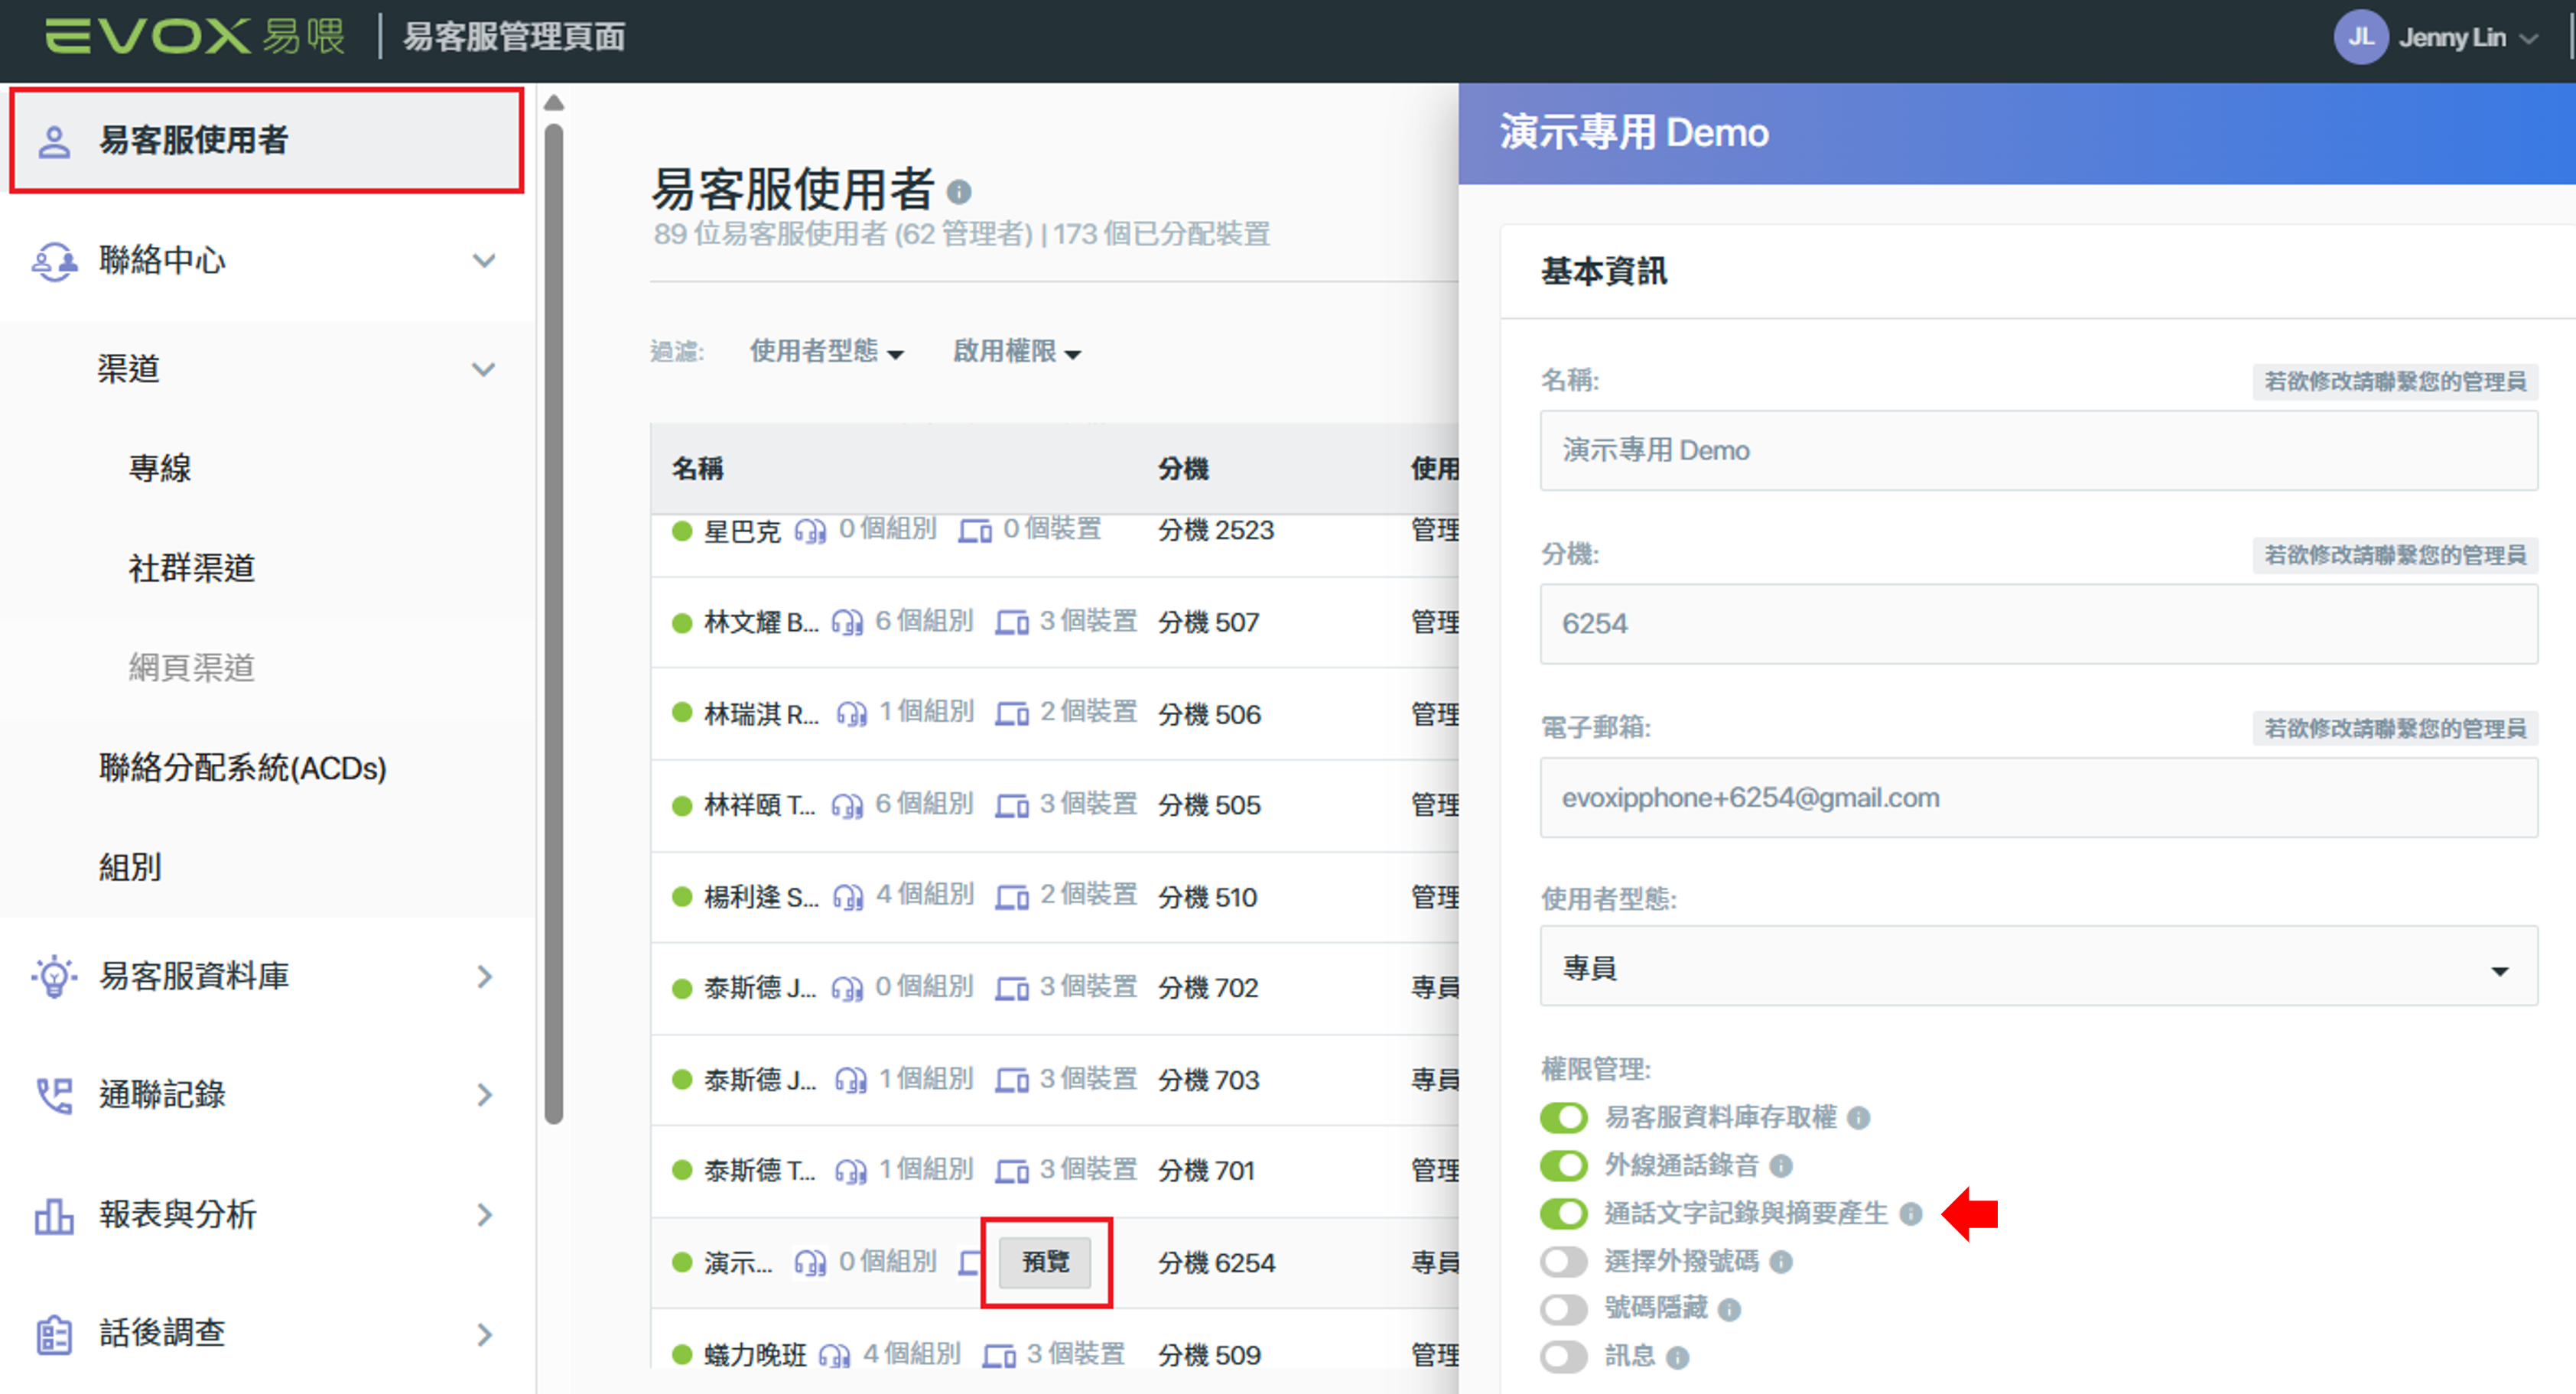Collapse 聯絡中心 chevron
2576x1394 pixels.
[484, 261]
